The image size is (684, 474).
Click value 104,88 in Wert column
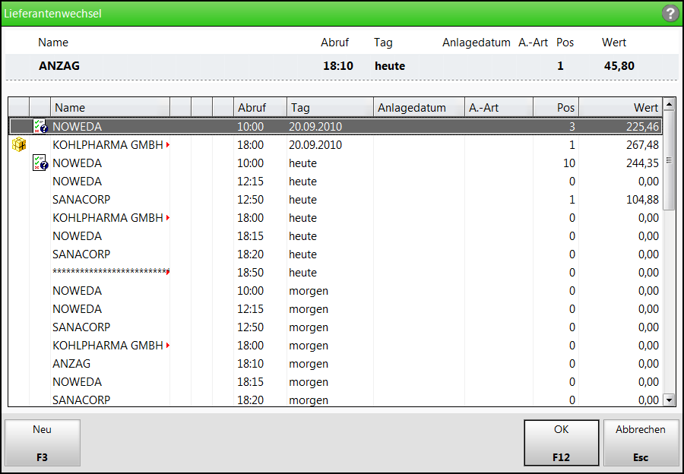click(x=642, y=200)
